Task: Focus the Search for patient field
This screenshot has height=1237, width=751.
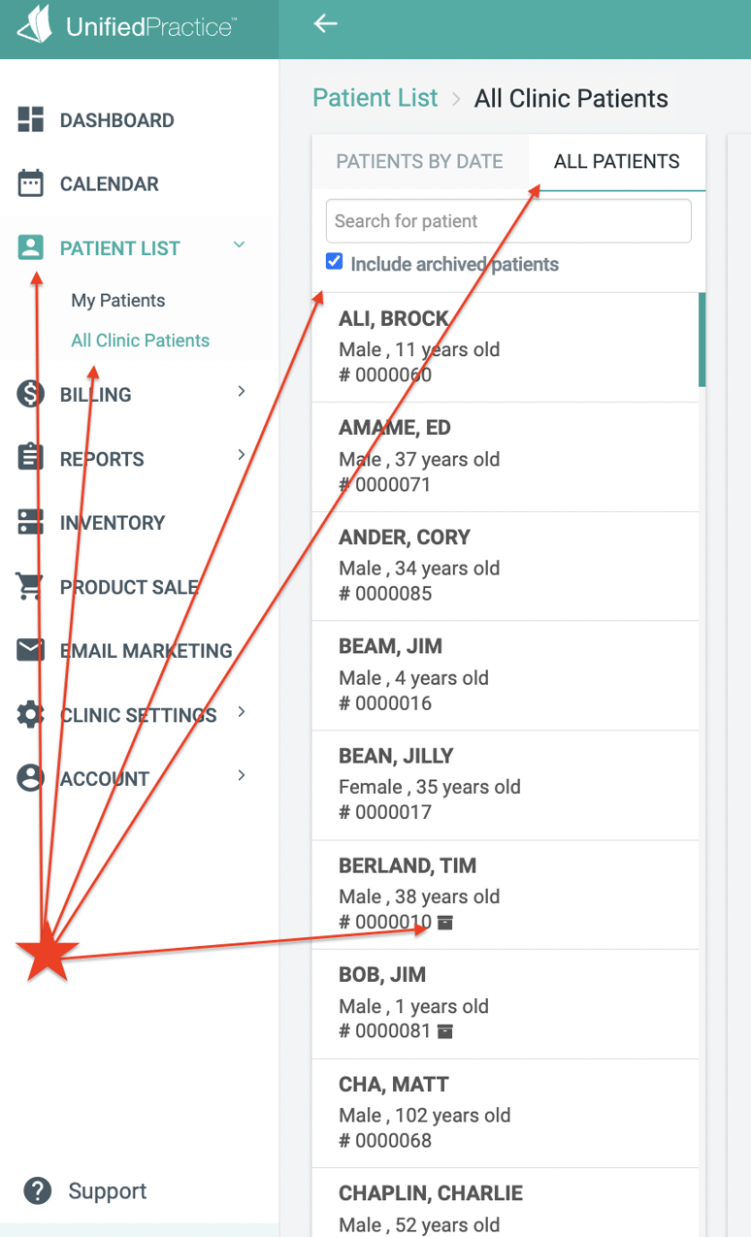Action: [508, 221]
